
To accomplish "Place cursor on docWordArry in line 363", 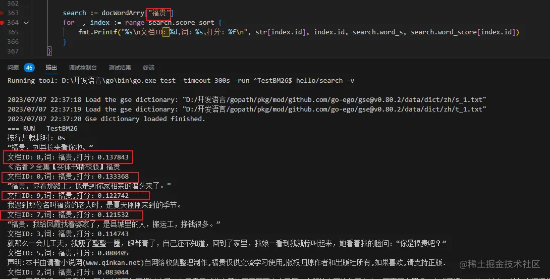I will (123, 13).
